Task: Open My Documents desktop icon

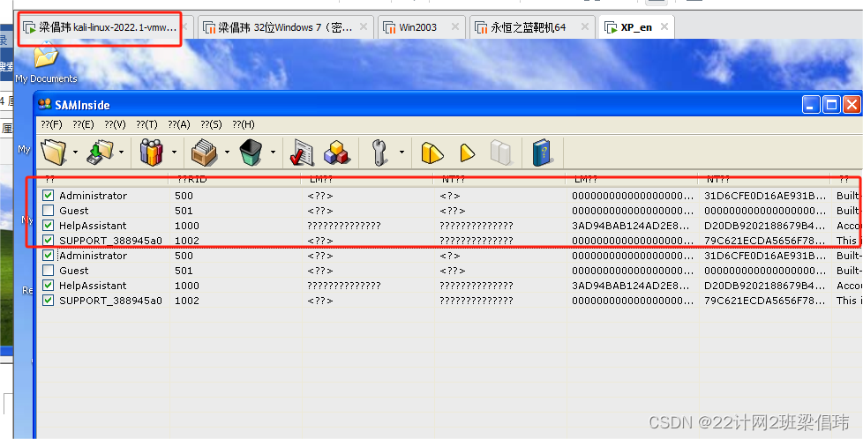Action: pos(46,63)
